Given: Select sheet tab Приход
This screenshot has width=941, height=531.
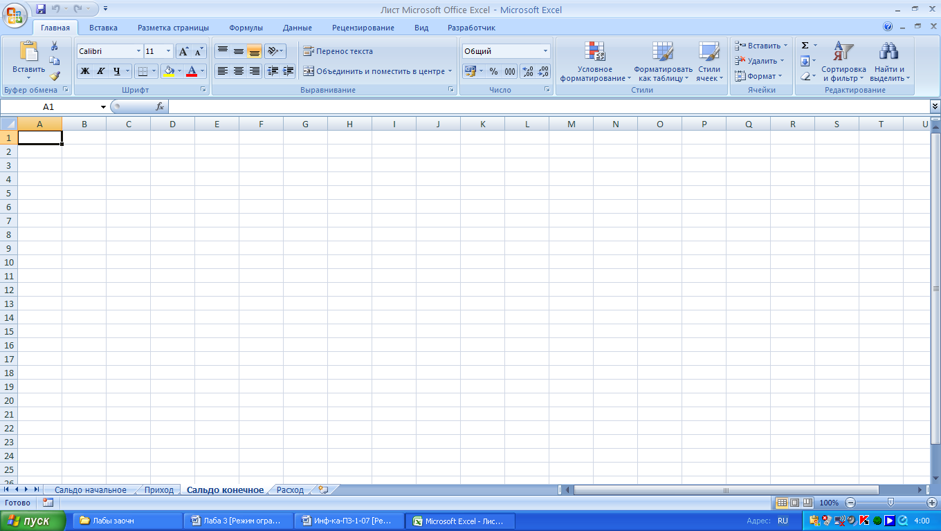Looking at the screenshot, I should pyautogui.click(x=159, y=490).
